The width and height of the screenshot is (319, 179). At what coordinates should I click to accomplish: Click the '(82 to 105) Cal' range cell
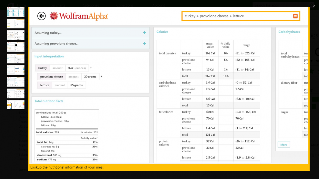click(x=245, y=60)
